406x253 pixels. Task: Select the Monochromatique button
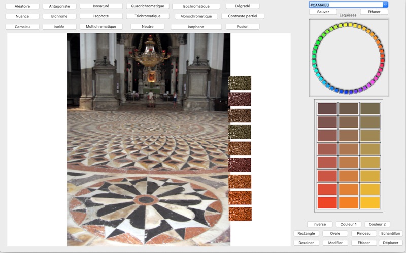click(x=196, y=16)
